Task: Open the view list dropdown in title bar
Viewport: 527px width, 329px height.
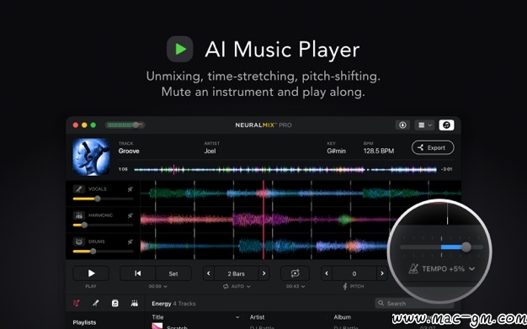Action: 424,125
